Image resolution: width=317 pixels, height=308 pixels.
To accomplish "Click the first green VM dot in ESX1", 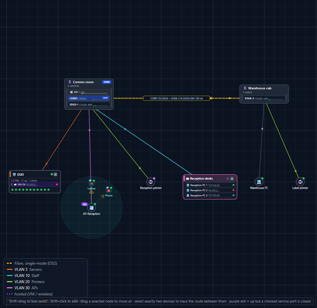I will 13,190.
